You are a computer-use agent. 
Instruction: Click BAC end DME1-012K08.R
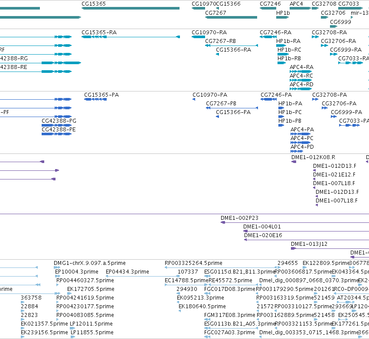click(294, 162)
